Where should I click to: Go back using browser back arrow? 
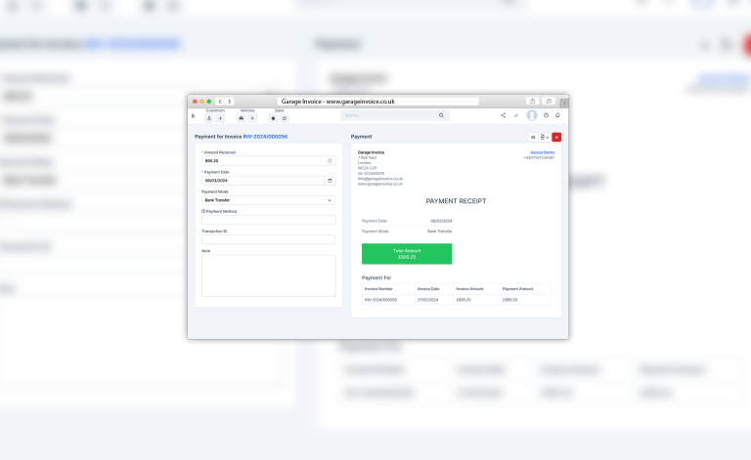click(220, 102)
